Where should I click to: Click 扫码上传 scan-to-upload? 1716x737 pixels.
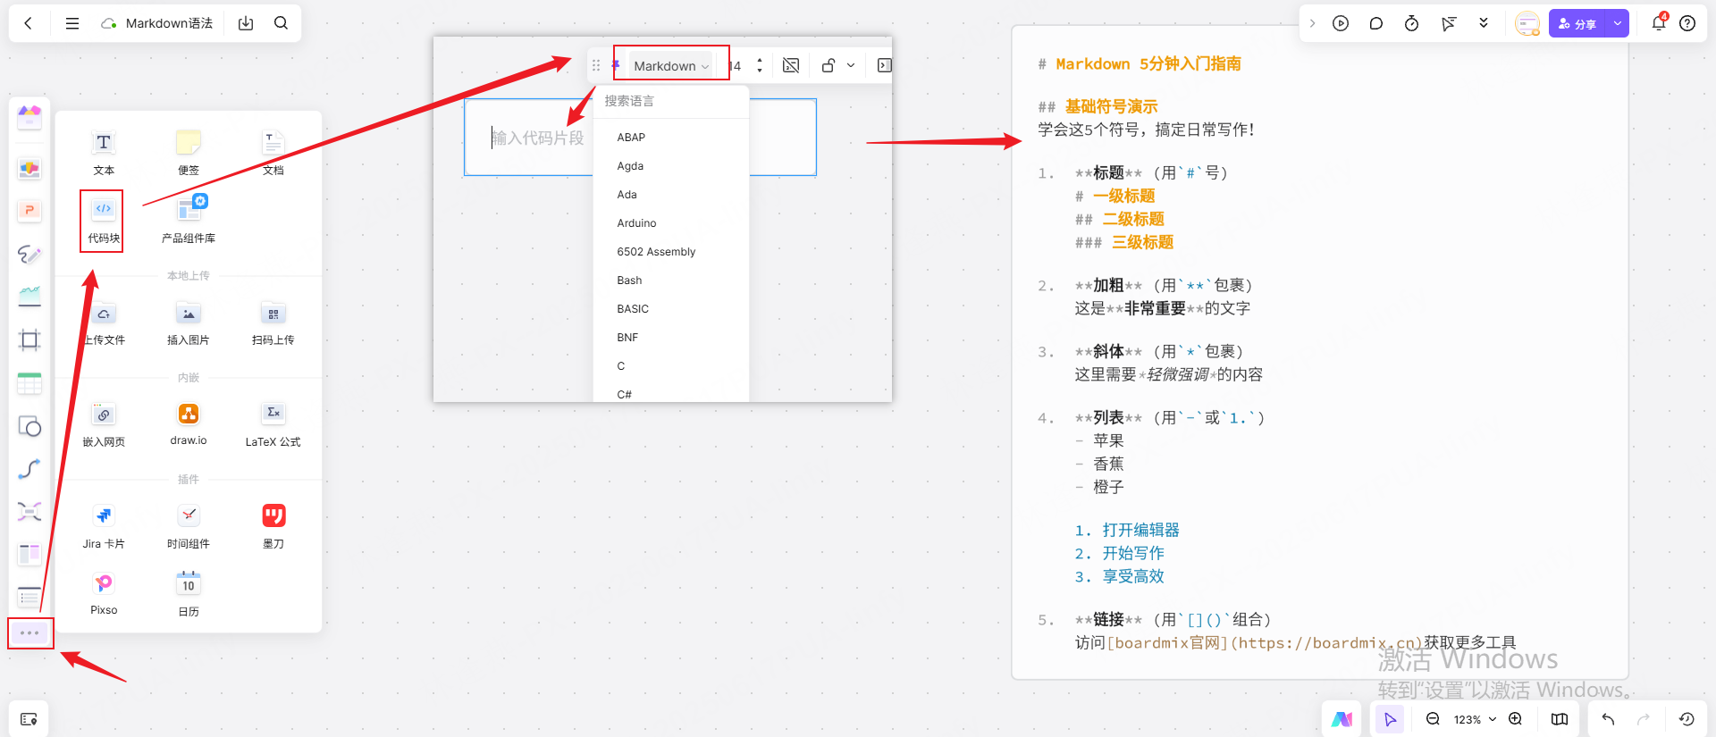pyautogui.click(x=273, y=323)
